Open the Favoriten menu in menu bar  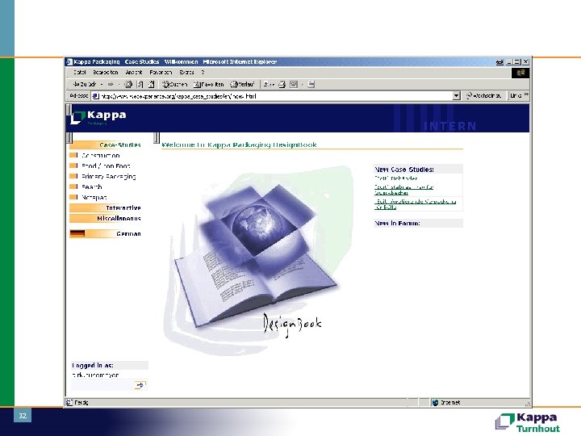(161, 73)
